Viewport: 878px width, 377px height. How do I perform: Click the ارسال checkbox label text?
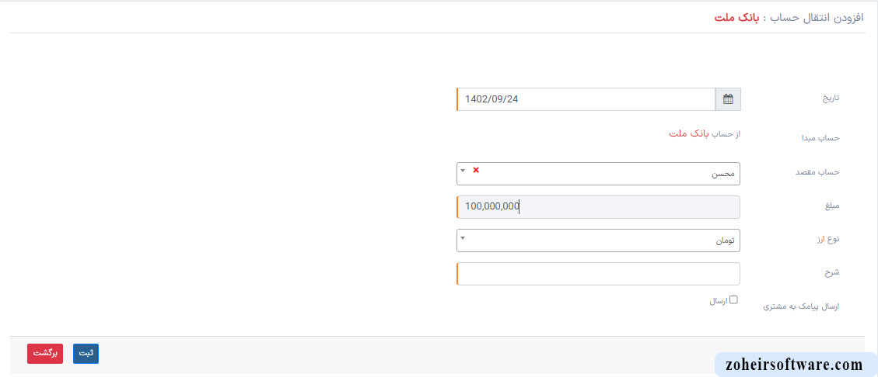(718, 301)
